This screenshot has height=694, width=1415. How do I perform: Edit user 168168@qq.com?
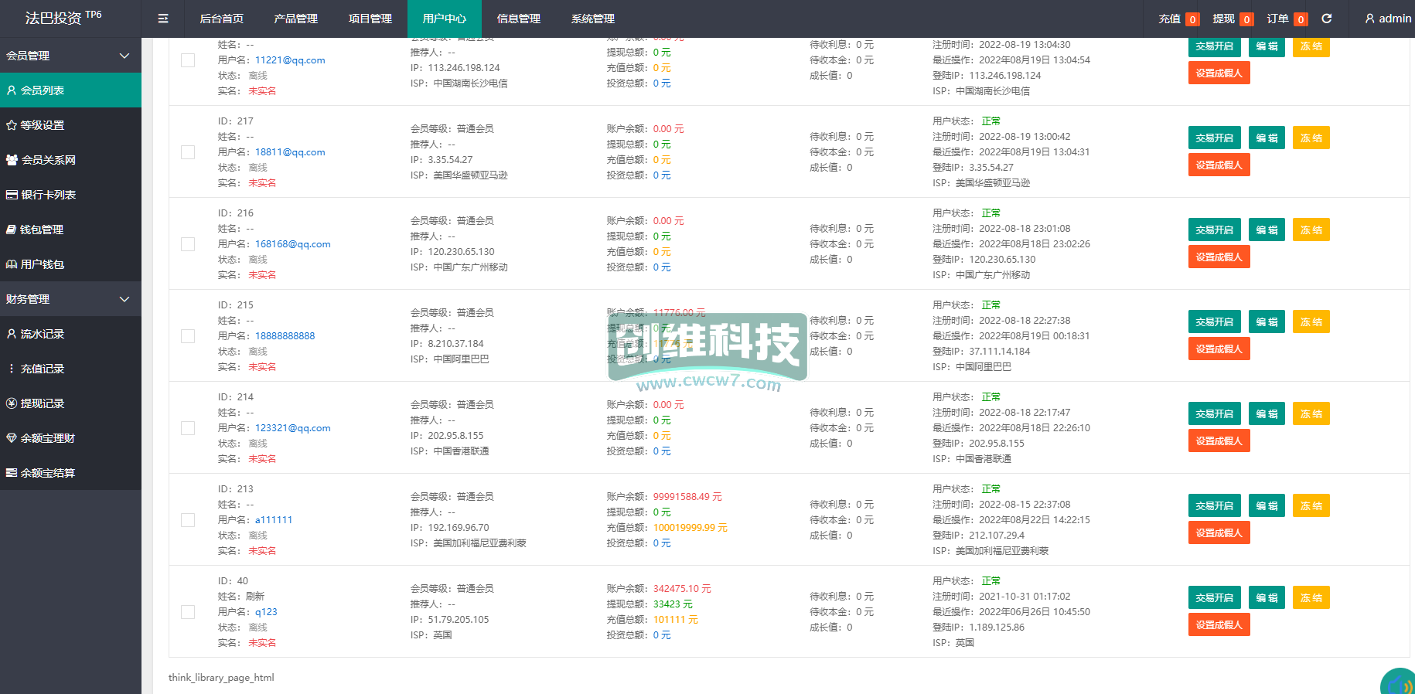click(1267, 230)
